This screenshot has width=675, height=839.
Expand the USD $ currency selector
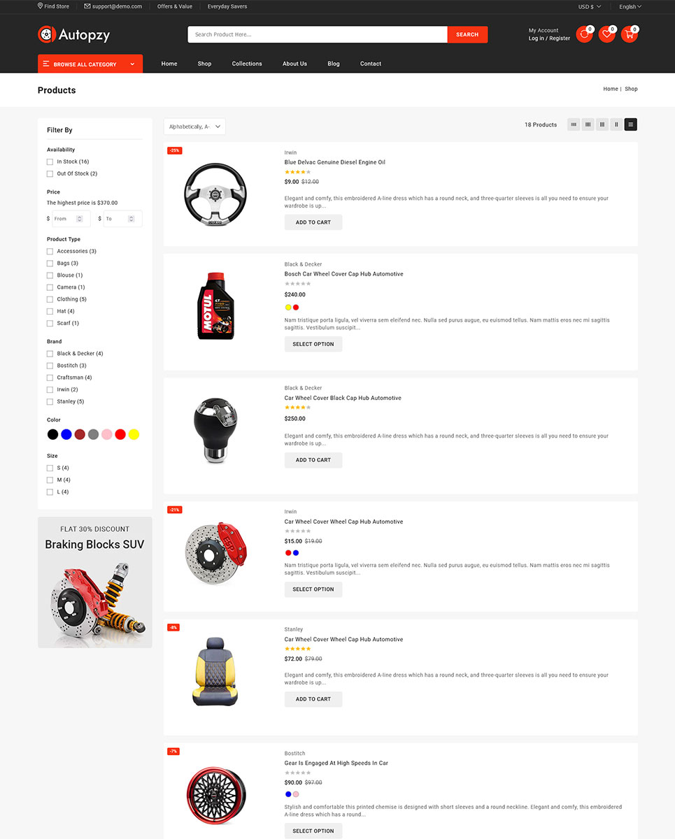(x=589, y=6)
